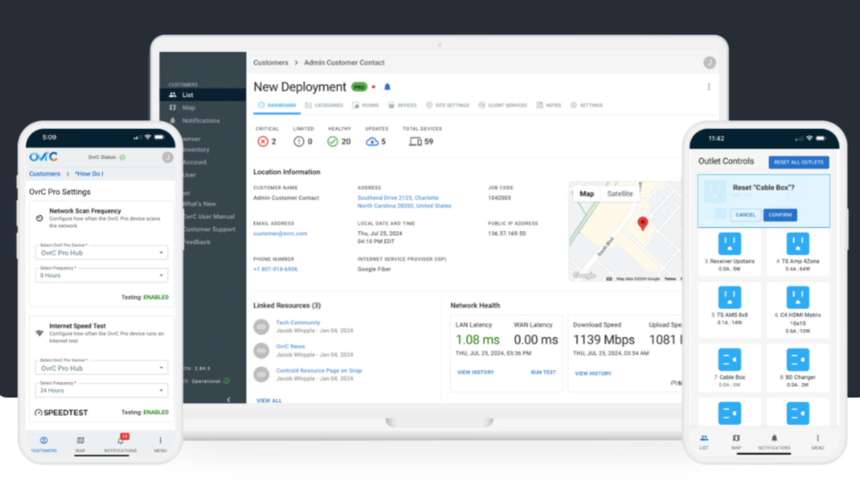Image resolution: width=860 pixels, height=494 pixels.
Task: Tap the BD Changer outlet icon
Action: 797,360
